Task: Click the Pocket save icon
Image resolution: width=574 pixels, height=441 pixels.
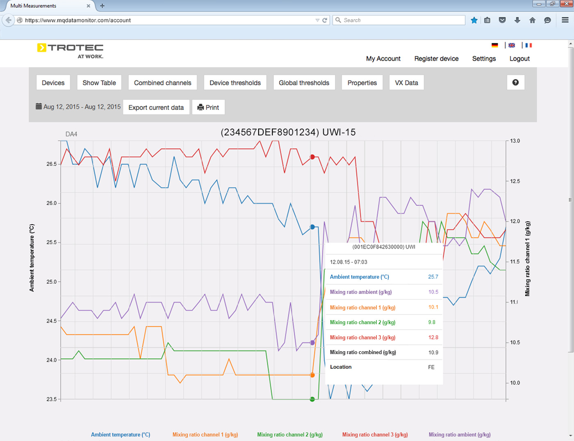Action: point(502,20)
